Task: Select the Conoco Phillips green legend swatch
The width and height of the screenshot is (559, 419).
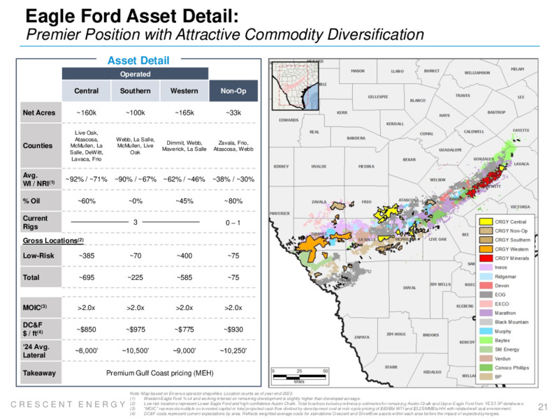Action: pos(486,368)
